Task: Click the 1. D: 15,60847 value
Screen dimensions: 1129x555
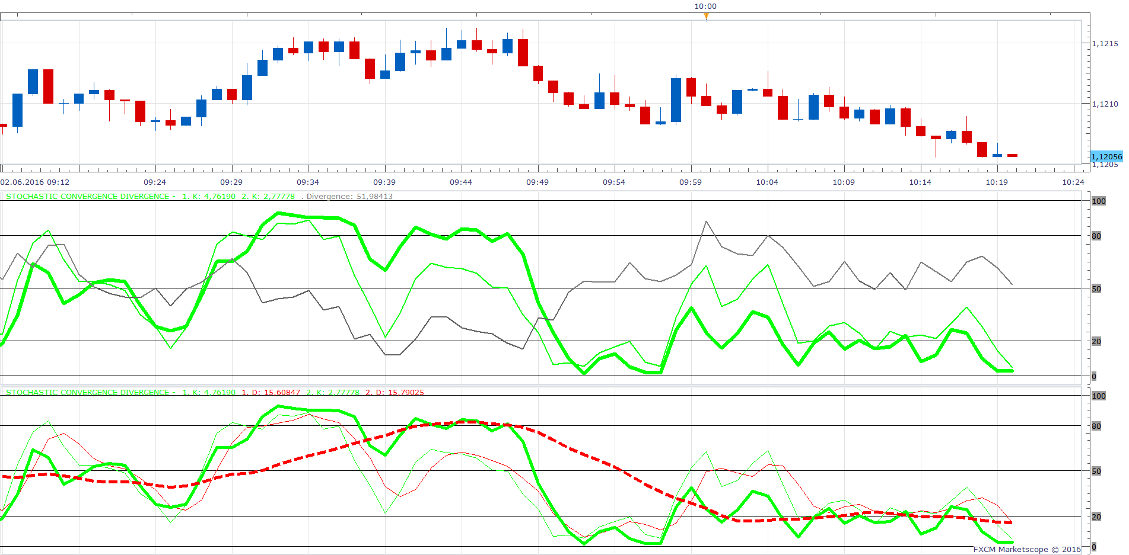Action: pos(271,392)
